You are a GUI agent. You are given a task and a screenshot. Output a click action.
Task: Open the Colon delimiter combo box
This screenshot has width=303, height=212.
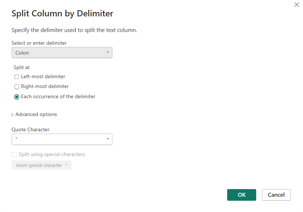(x=58, y=53)
